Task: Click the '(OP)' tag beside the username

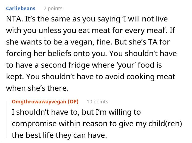Action: [73, 101]
